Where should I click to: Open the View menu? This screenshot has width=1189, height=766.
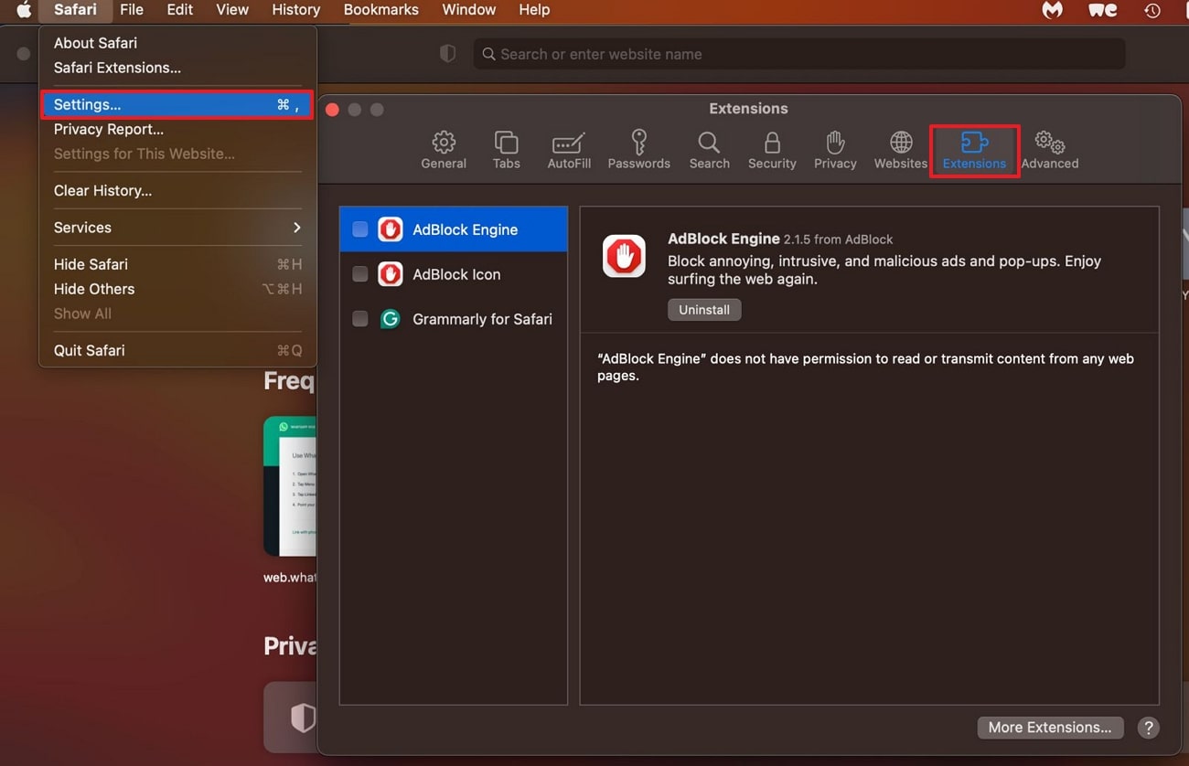pos(232,10)
